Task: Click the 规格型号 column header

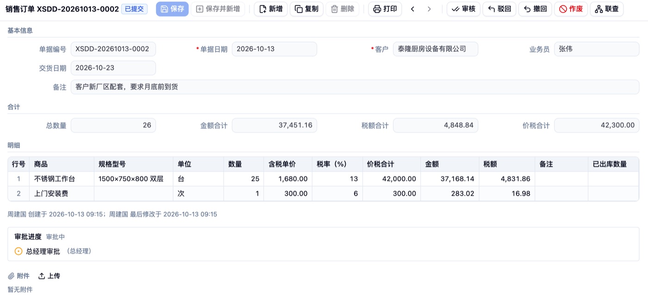Action: (x=133, y=164)
